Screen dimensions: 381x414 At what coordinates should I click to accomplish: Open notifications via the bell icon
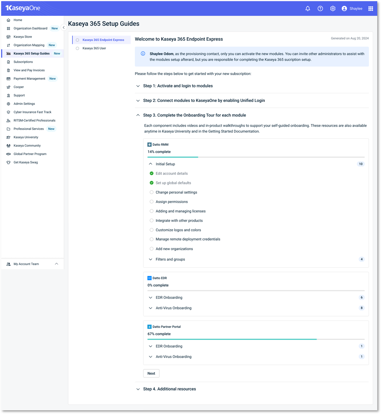[x=308, y=8]
